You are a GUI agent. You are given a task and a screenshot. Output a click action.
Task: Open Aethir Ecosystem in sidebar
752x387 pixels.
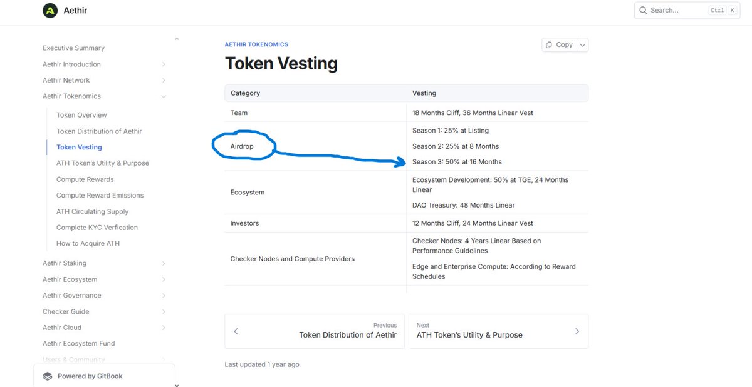click(70, 279)
